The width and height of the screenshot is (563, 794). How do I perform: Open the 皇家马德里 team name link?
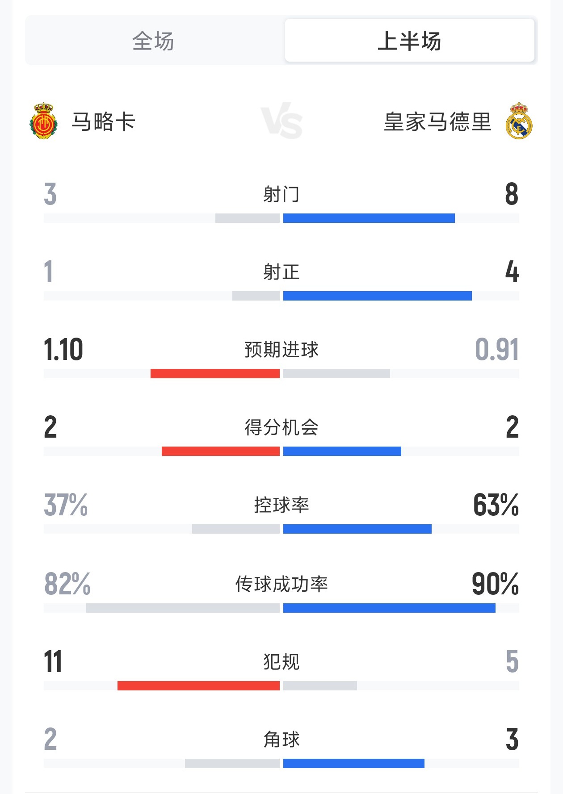coord(437,122)
